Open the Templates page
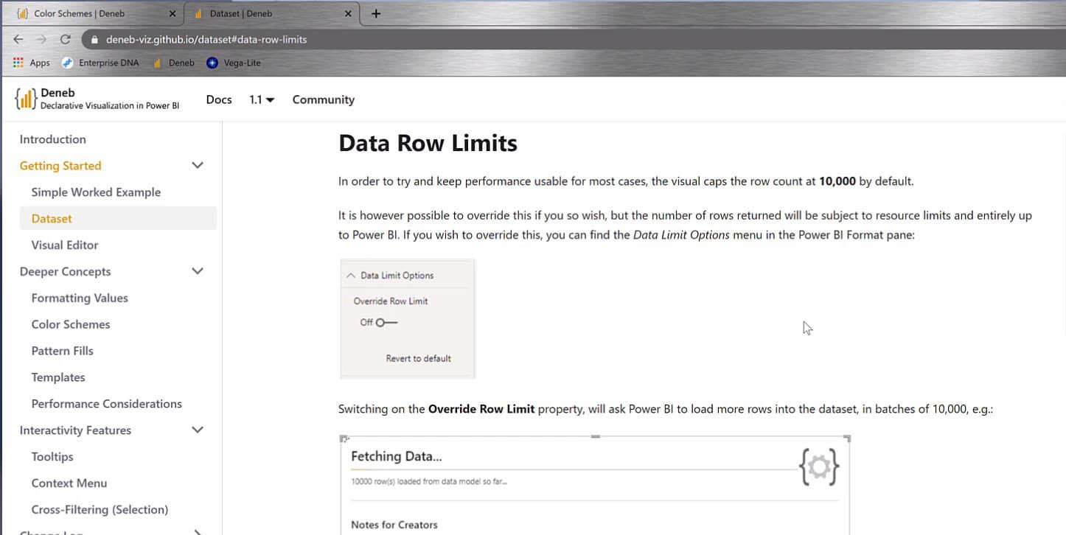 pos(58,377)
